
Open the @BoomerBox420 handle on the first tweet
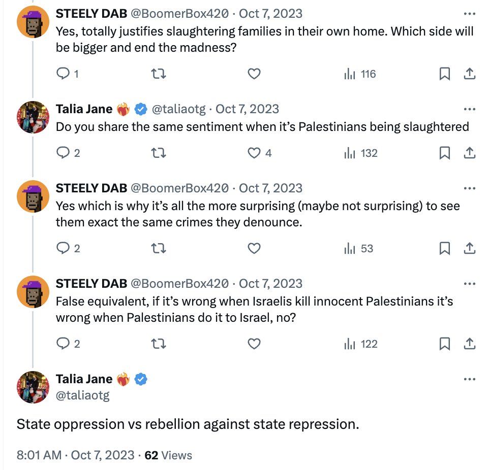[180, 14]
